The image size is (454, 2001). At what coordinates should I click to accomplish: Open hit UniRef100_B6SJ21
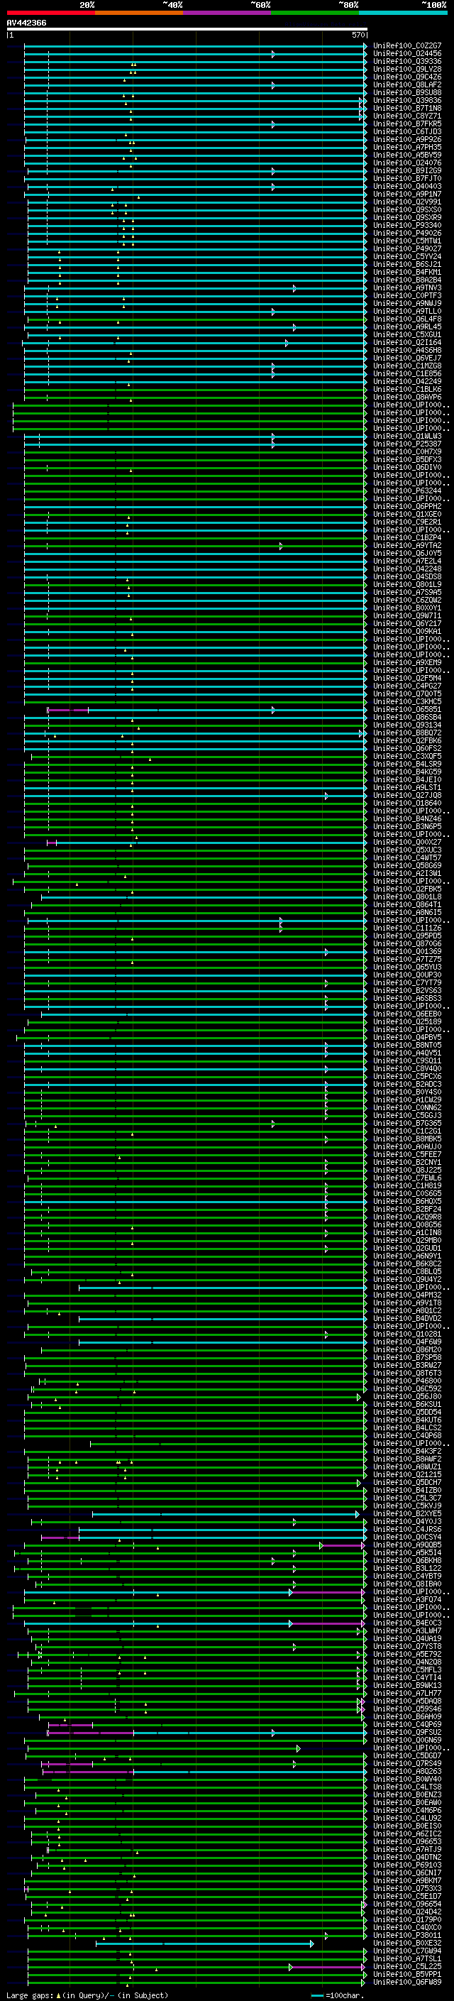407,264
